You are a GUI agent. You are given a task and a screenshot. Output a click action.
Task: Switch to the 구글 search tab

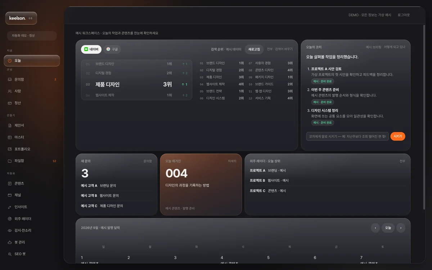112,49
